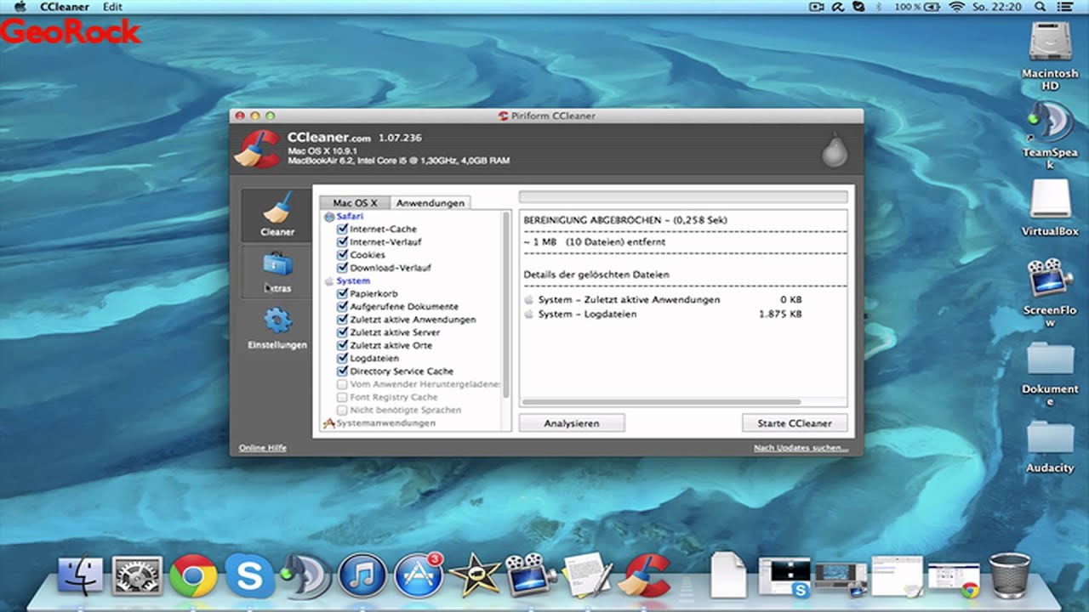Click the cleaning progress bar
The image size is (1089, 612).
point(683,196)
